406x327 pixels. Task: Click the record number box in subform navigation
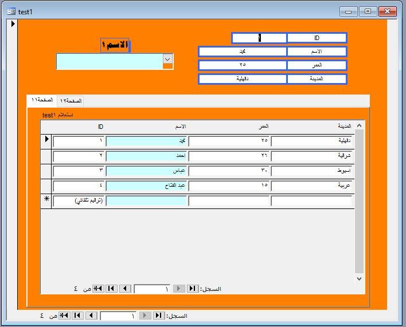point(152,289)
